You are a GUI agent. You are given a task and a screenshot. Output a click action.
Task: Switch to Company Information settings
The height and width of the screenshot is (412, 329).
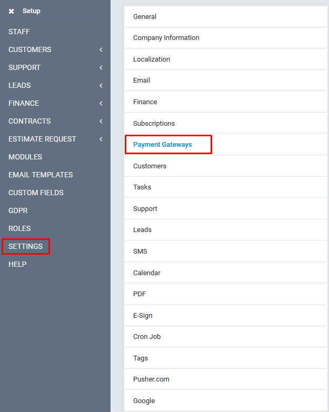click(x=166, y=38)
